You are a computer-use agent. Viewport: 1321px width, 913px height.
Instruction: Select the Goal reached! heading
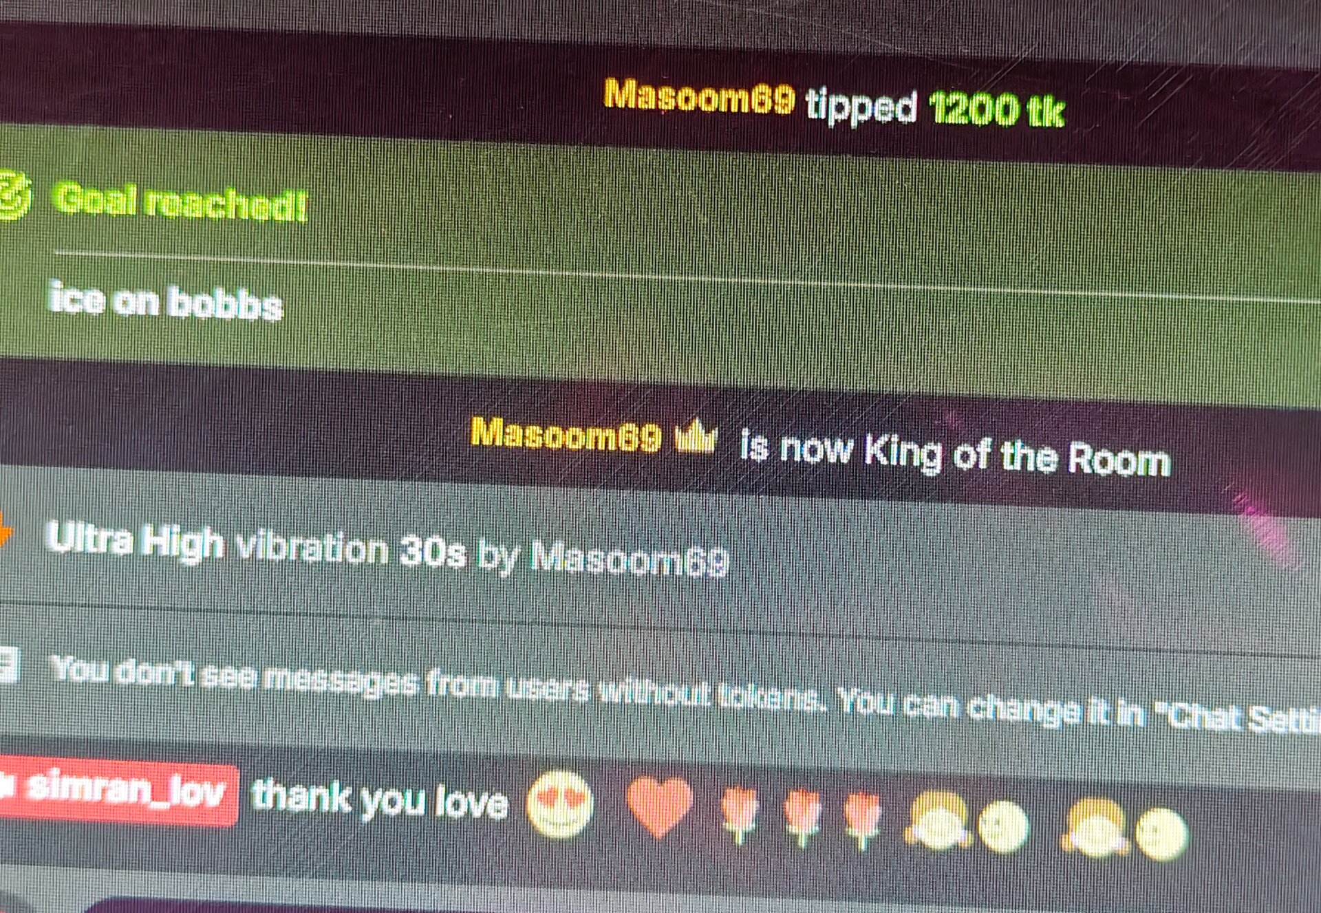pyautogui.click(x=180, y=202)
